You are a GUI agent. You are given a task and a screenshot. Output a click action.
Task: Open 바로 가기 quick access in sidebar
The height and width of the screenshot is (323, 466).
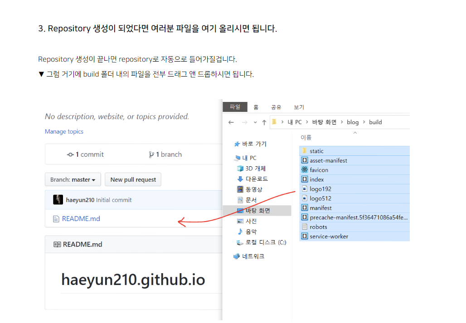250,144
